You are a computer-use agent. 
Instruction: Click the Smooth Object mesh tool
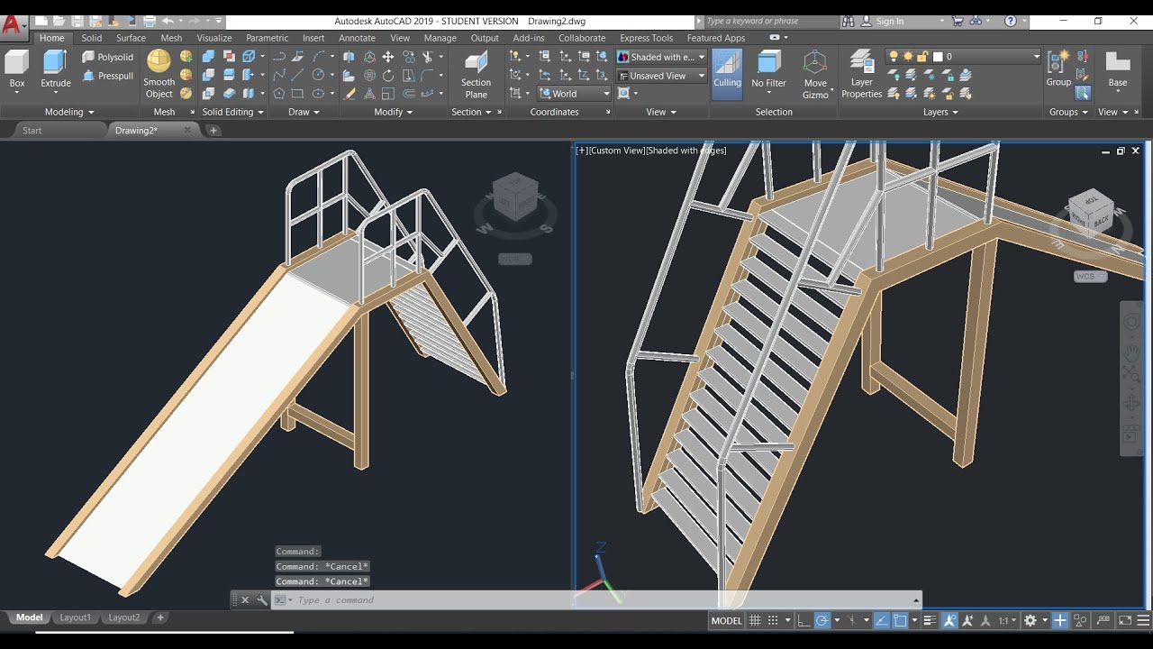point(159,74)
